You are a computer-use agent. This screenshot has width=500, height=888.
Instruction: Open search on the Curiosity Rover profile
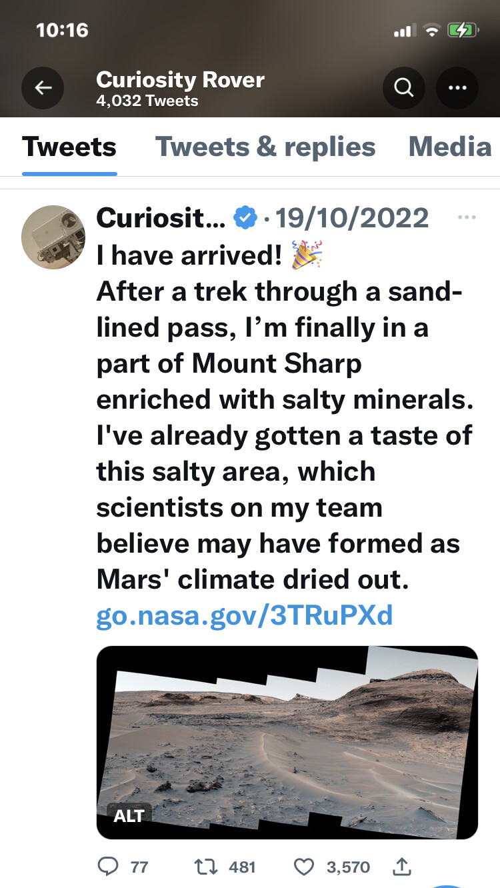403,87
